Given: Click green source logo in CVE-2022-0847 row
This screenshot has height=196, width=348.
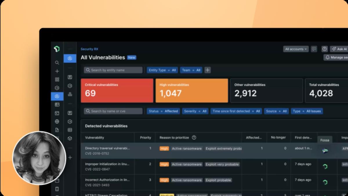Looking at the screenshot, I should [x=325, y=166].
